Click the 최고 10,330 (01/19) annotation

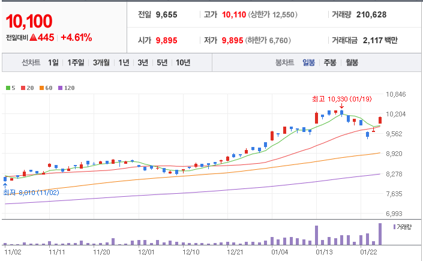342,99
